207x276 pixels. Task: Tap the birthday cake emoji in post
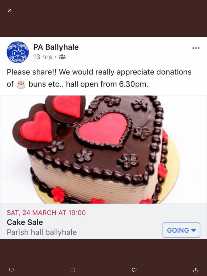point(21,84)
